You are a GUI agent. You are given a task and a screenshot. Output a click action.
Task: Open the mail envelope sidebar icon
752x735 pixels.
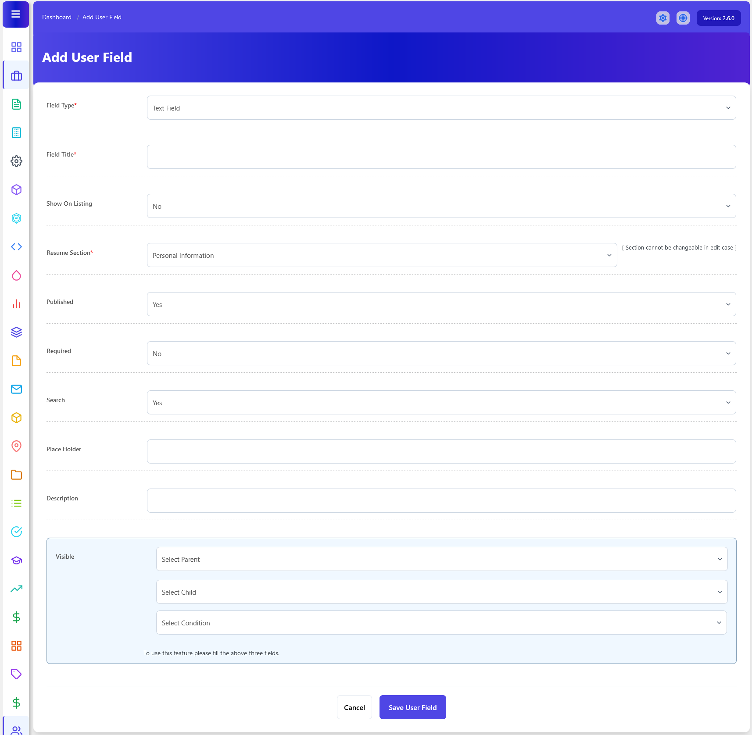pos(16,389)
